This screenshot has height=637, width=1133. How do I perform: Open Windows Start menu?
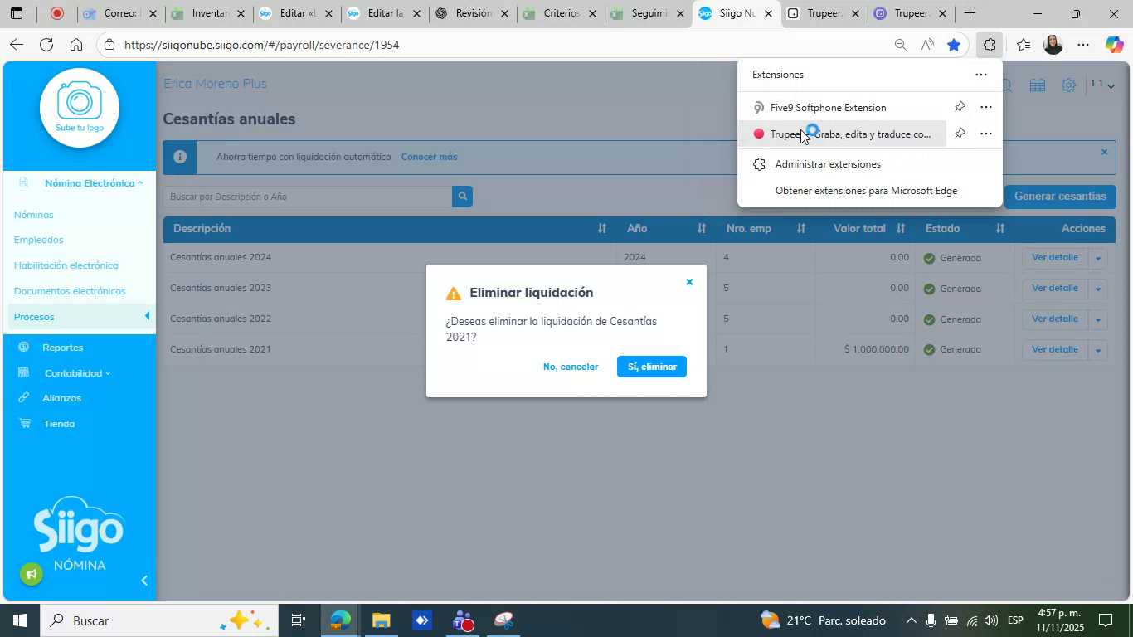pyautogui.click(x=18, y=620)
